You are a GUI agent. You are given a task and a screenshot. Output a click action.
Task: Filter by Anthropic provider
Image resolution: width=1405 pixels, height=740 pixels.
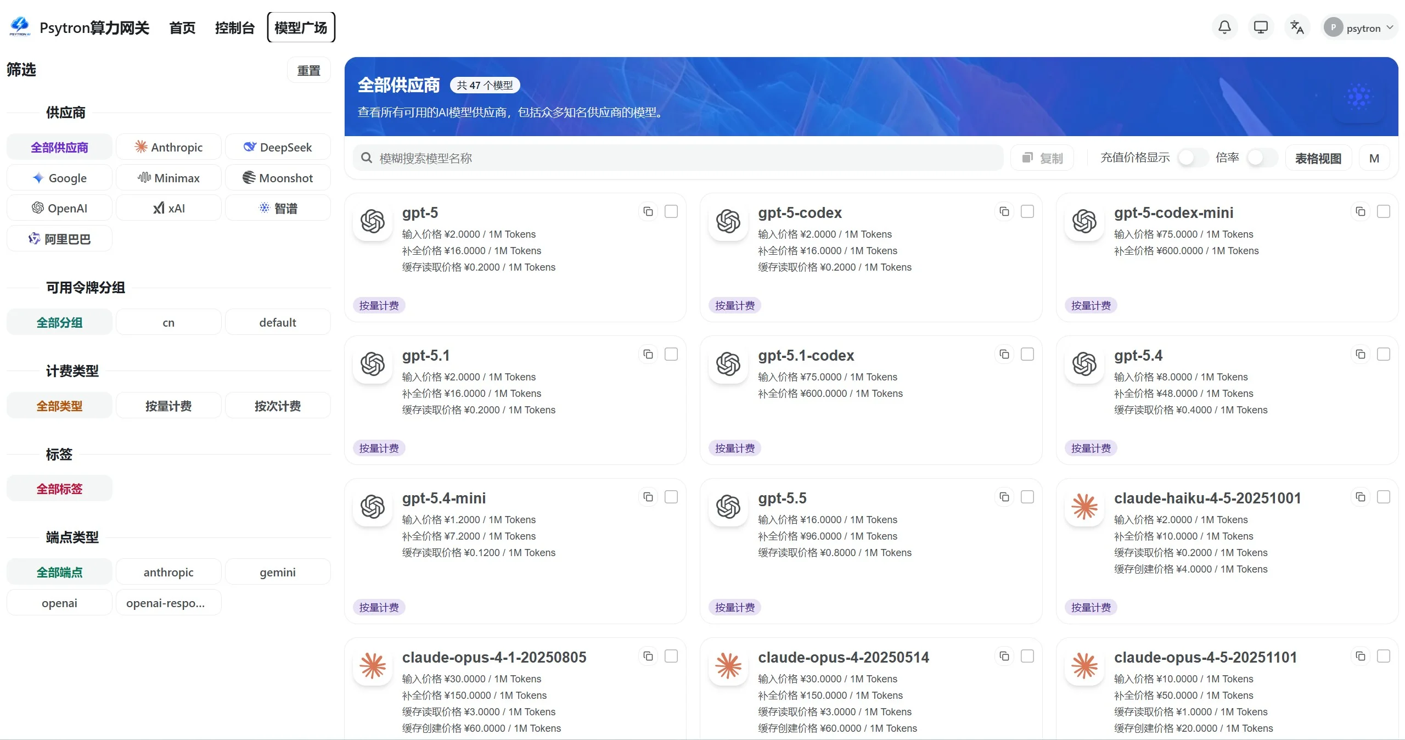coord(168,147)
